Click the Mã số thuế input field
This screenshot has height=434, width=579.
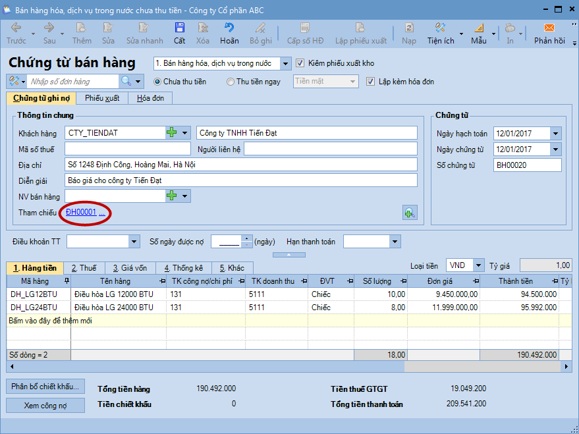127,149
